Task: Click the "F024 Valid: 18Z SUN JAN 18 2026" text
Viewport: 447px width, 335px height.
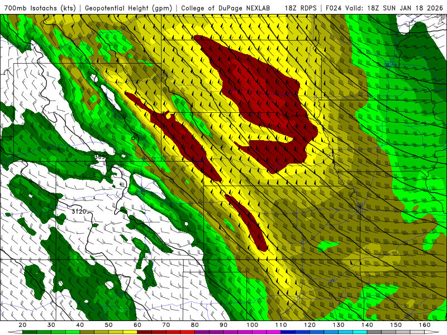Action: (384, 8)
